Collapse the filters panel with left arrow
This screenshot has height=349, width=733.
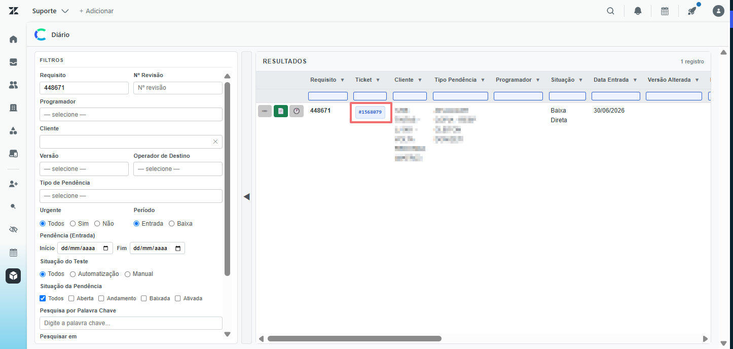click(x=247, y=197)
